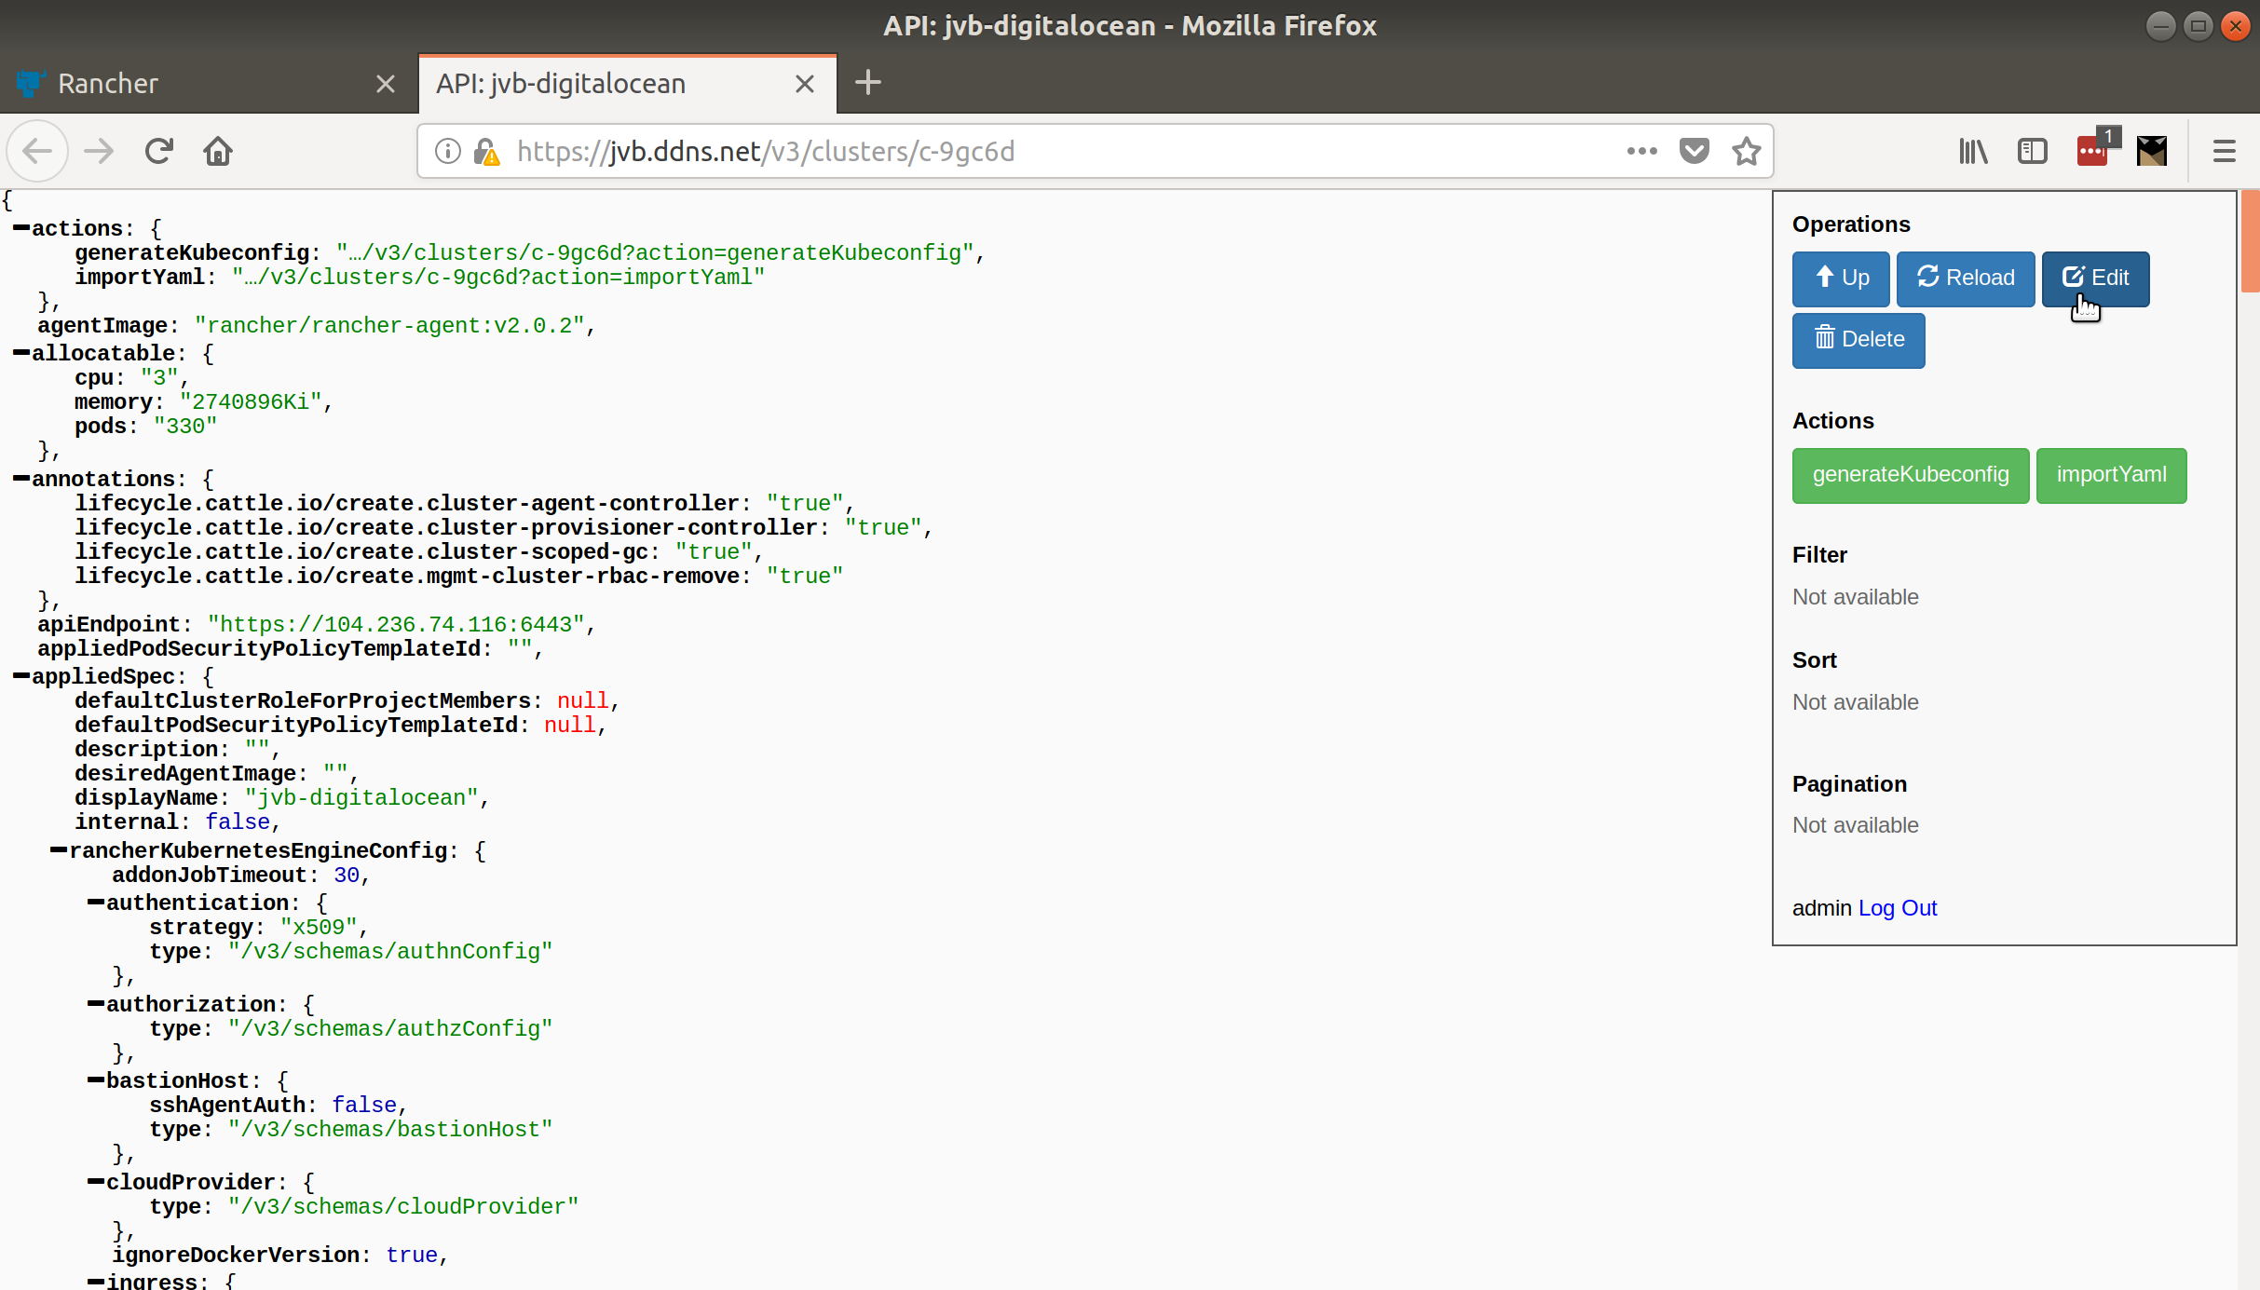The width and height of the screenshot is (2260, 1290).
Task: Open the Pocket save icon
Action: point(1694,151)
